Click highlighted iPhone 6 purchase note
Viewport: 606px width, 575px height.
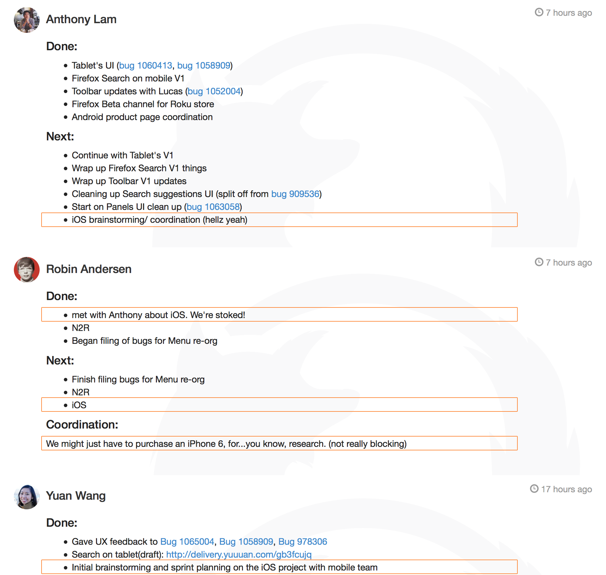click(x=226, y=444)
